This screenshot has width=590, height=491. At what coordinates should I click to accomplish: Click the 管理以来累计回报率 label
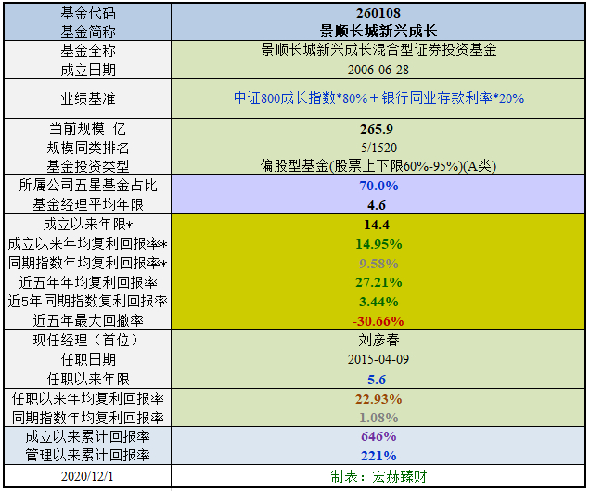point(88,456)
